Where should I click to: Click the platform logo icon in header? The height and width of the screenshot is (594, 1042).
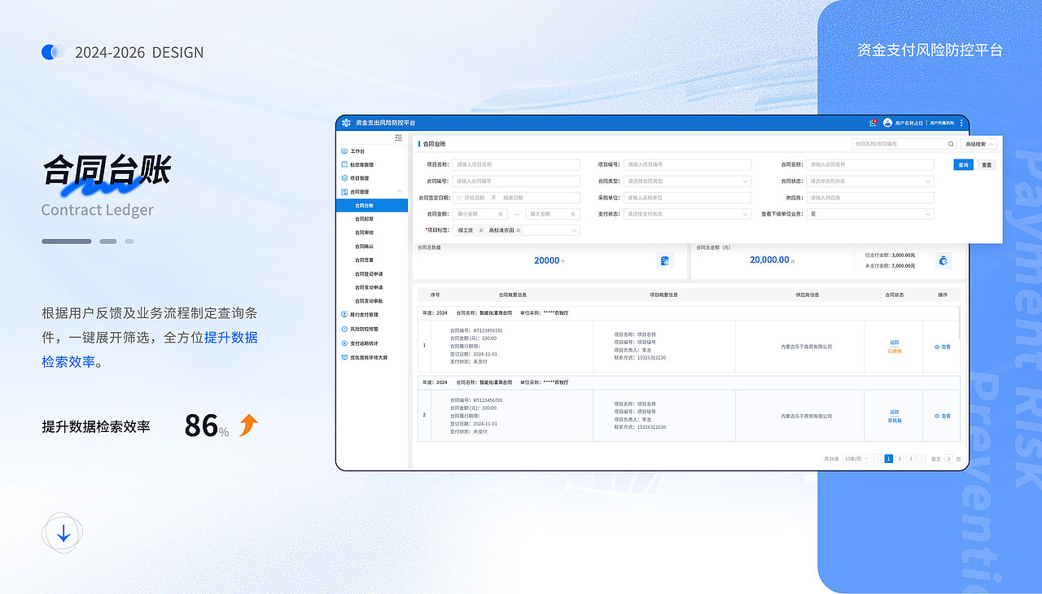(346, 123)
